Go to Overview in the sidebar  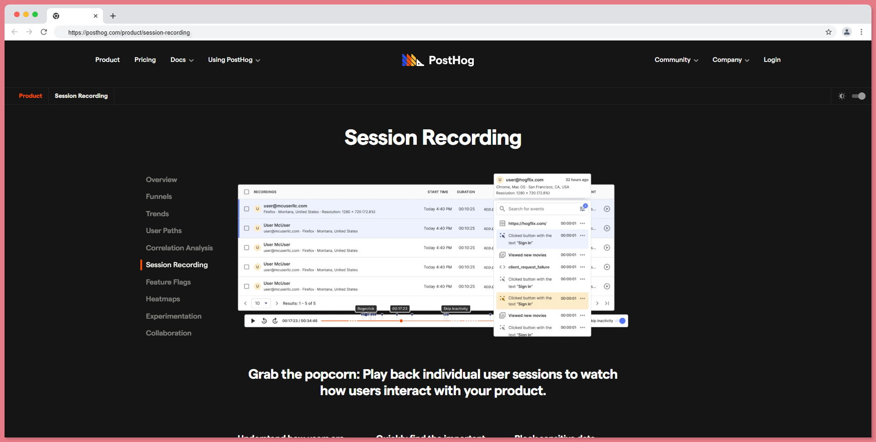coord(161,180)
